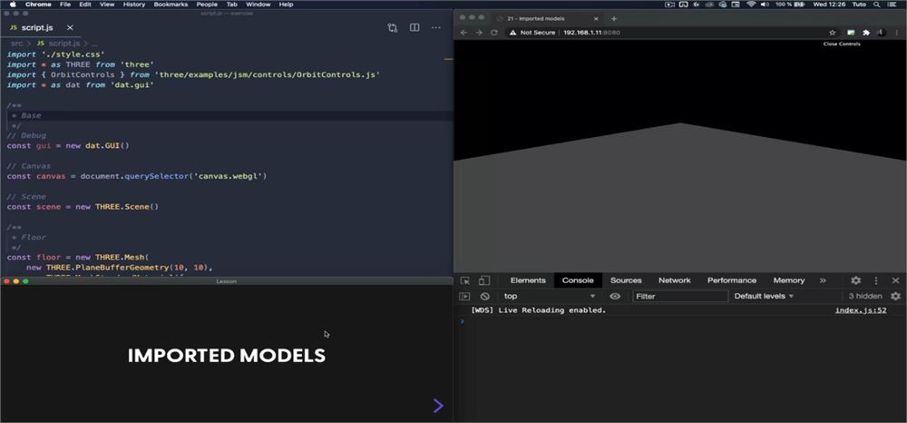Open the Chrome application menu
The width and height of the screenshot is (907, 423).
(x=38, y=4)
